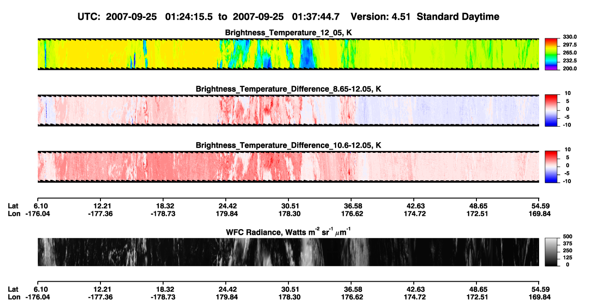Viewport: 599px width, 307px height.
Task: Click the grayscale color bar for WFC Radiance
Action: [550, 252]
